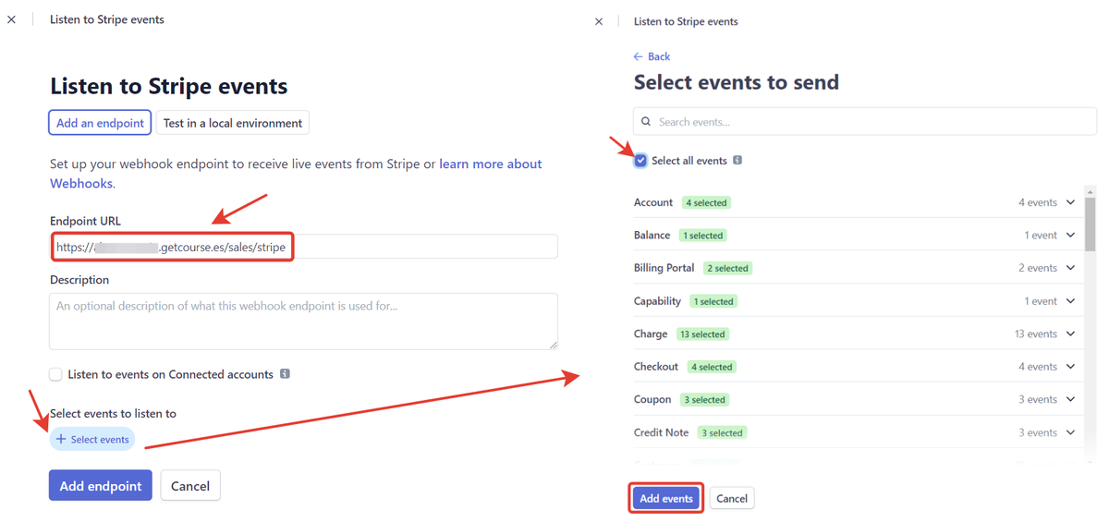Click the Add endpoint button
The width and height of the screenshot is (1109, 522).
coord(101,486)
